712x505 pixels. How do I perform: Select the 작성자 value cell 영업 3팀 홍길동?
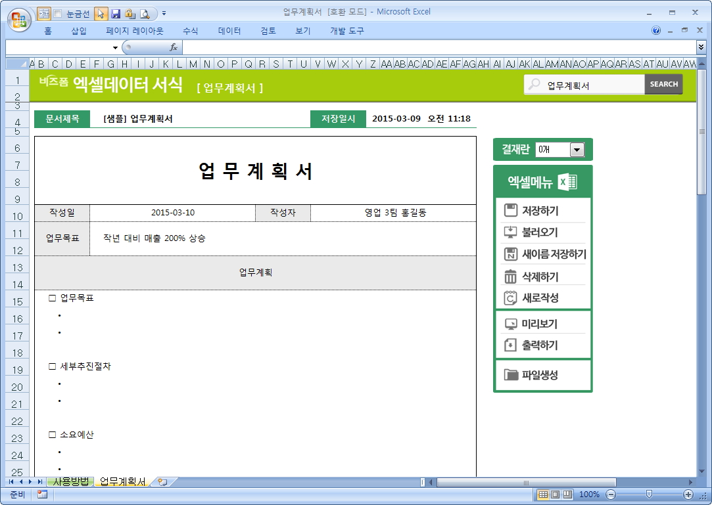tap(393, 213)
